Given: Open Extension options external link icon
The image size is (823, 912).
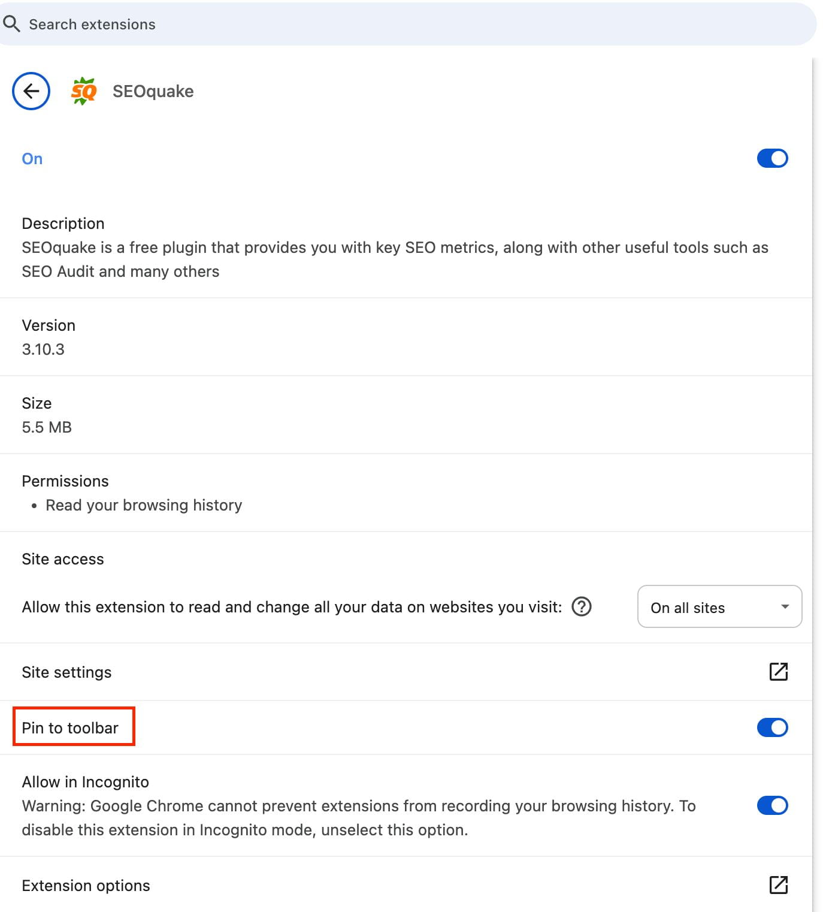Looking at the screenshot, I should click(778, 885).
